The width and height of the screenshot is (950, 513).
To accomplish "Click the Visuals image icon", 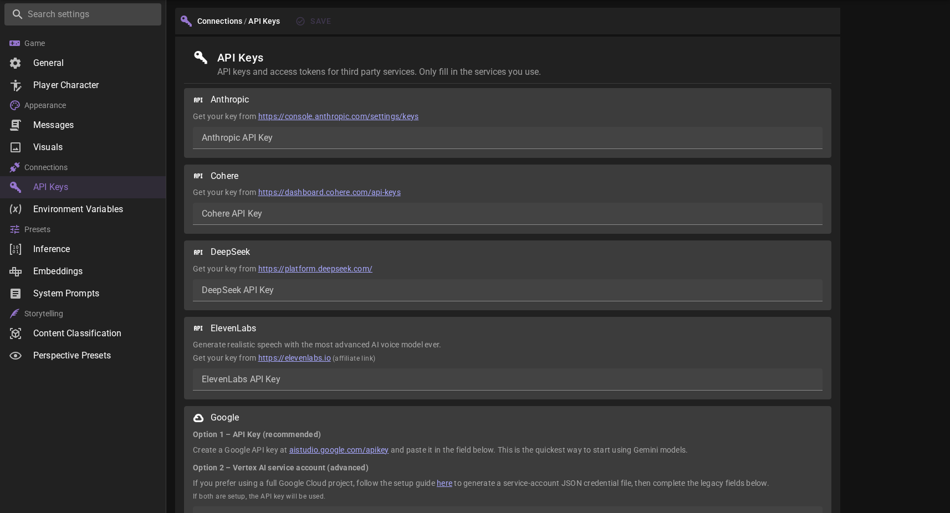I will tap(16, 147).
